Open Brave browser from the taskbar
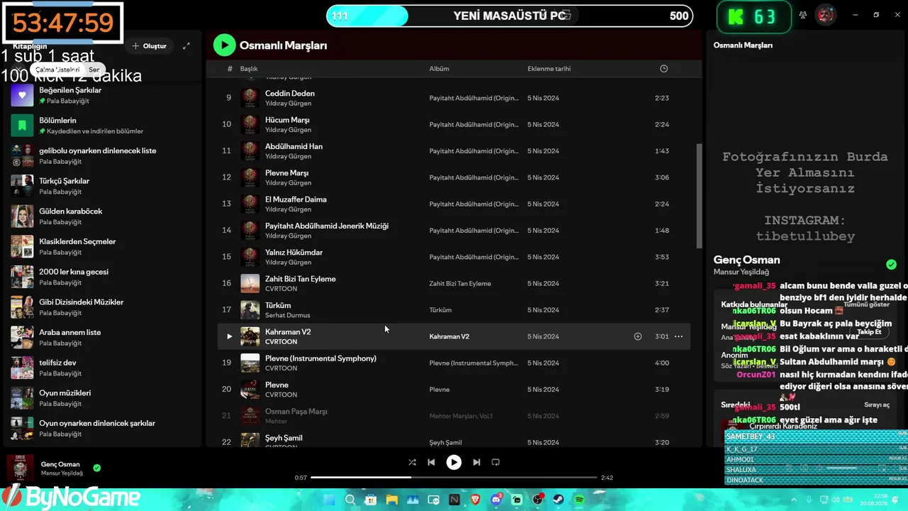The image size is (908, 511). (475, 500)
